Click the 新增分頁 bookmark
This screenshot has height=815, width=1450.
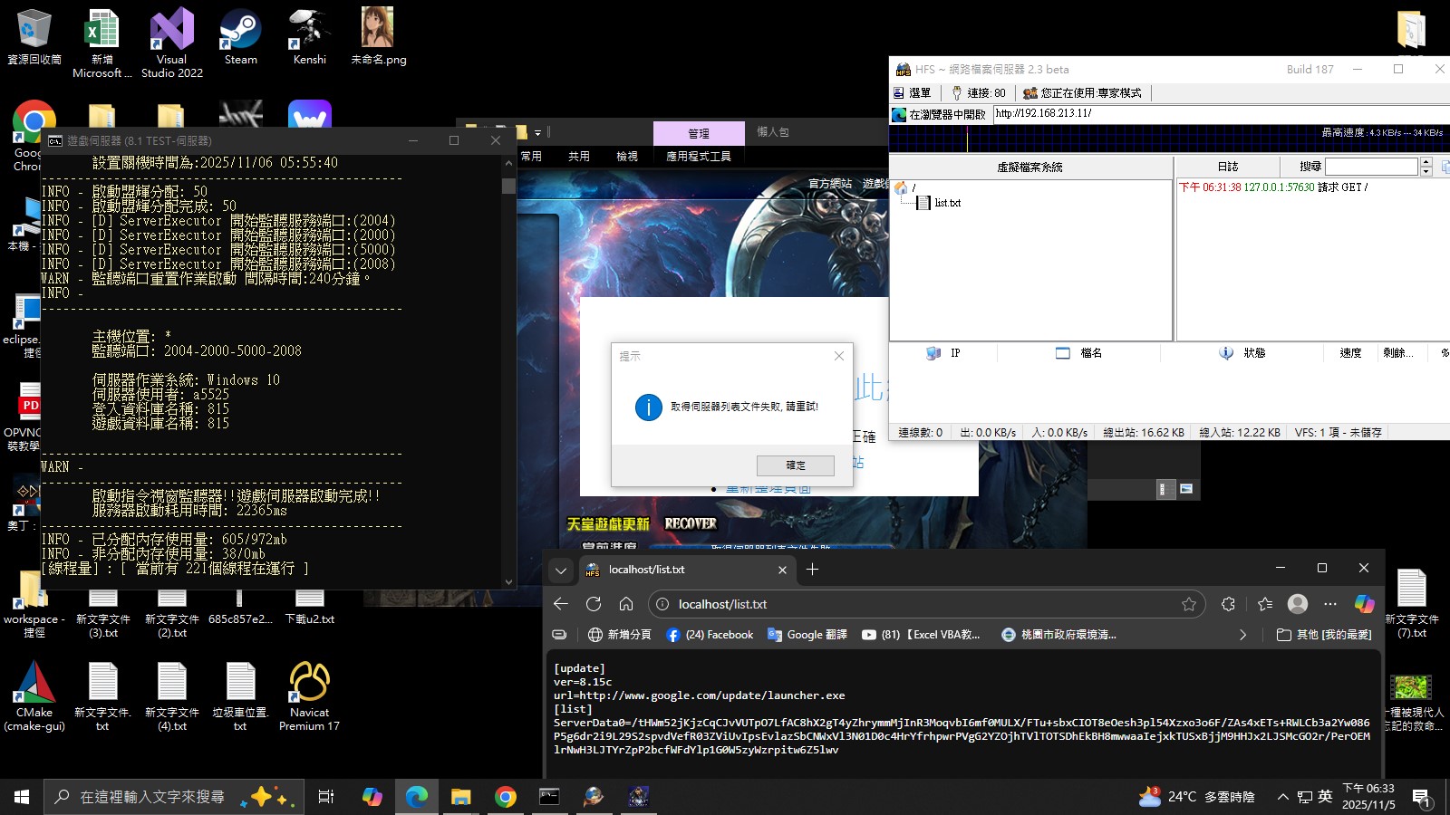tap(620, 635)
